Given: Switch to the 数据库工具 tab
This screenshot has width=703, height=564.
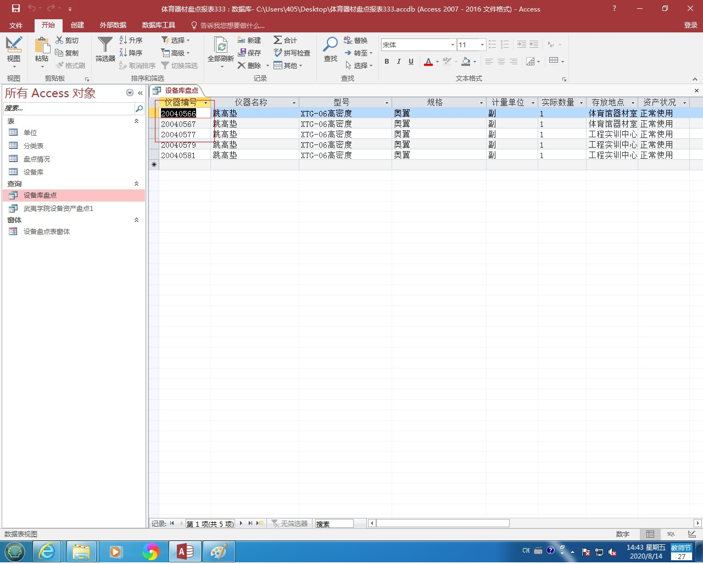Looking at the screenshot, I should tap(159, 25).
